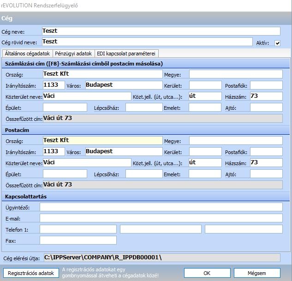Screen dimensions: 292x281
Task: Click Lépcsőház field in Számlázási cím
Action: point(144,107)
